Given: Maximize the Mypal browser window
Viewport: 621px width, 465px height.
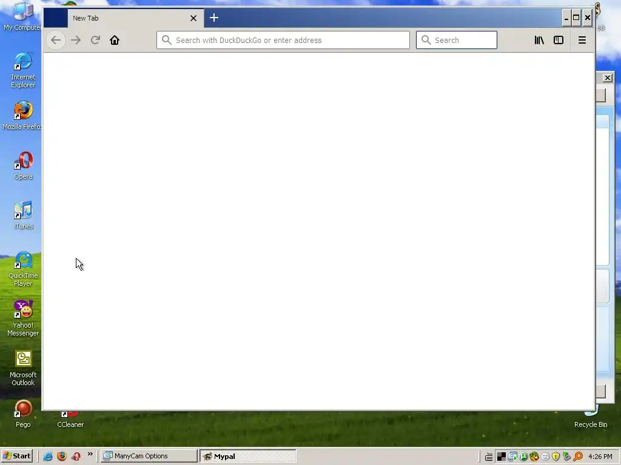Looking at the screenshot, I should pos(576,18).
